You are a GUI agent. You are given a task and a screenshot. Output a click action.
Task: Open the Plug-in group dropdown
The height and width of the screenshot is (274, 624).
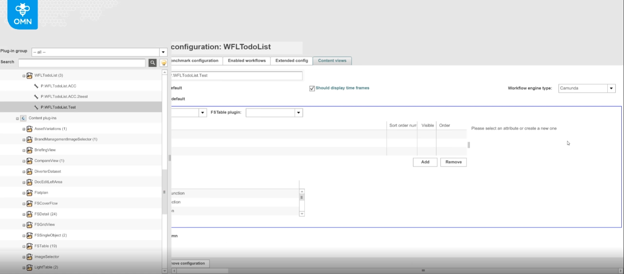tap(163, 52)
